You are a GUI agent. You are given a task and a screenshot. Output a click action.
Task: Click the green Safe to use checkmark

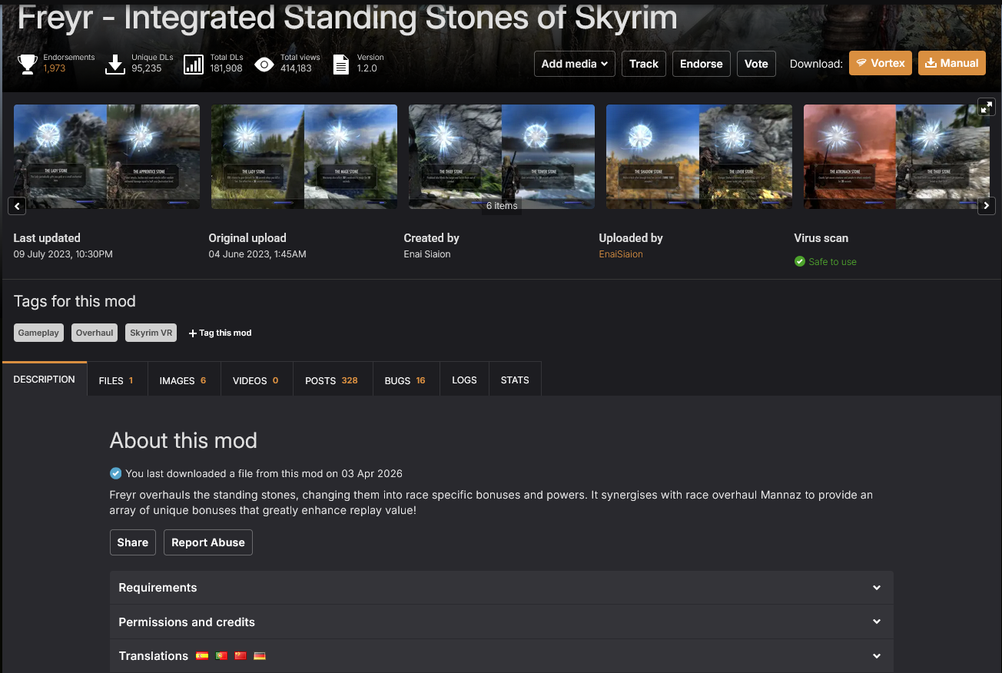coord(800,262)
